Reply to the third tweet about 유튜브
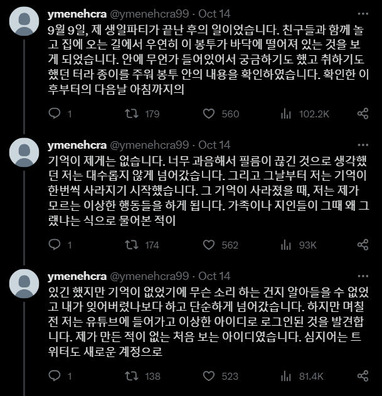382x396 pixels. (54, 376)
